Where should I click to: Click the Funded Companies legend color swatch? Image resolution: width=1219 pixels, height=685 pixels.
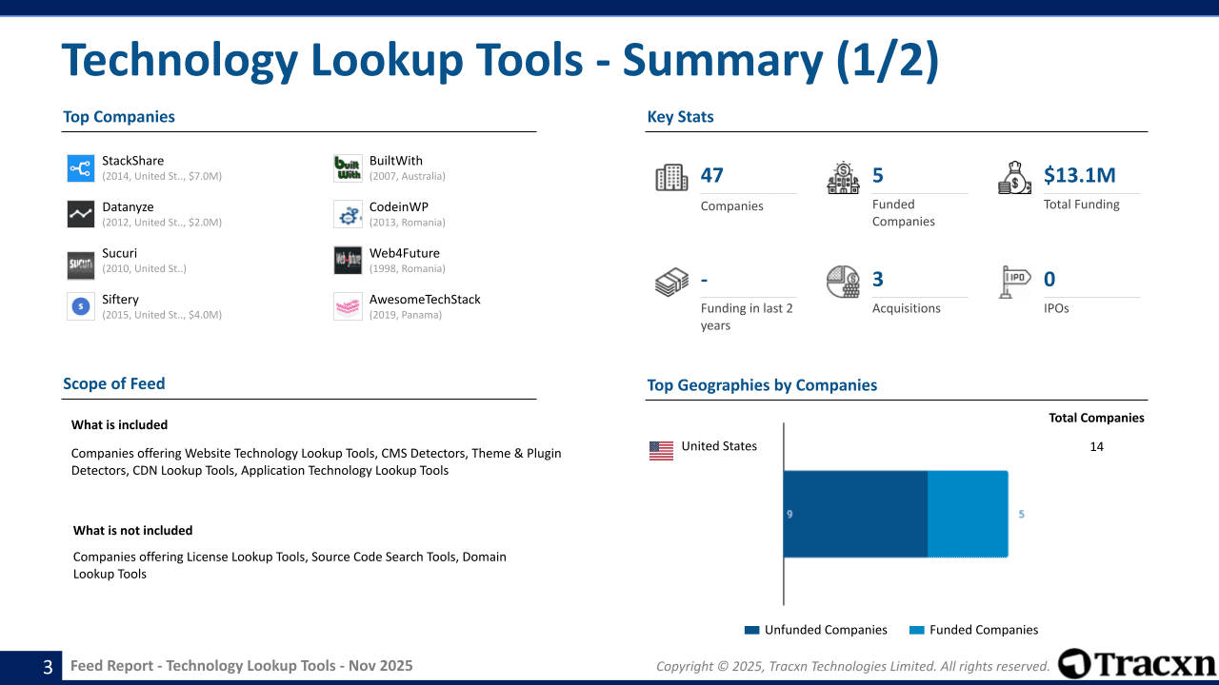(x=917, y=630)
